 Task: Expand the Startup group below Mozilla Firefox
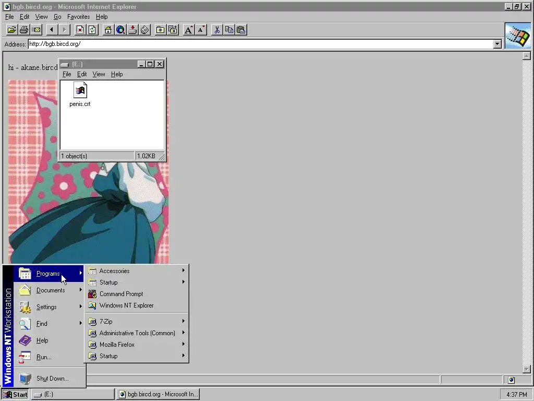(x=137, y=356)
